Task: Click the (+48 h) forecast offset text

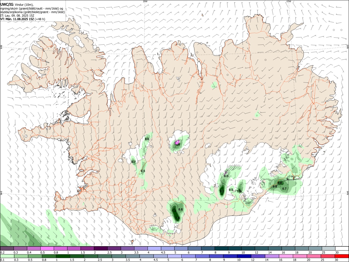Action: point(40,19)
